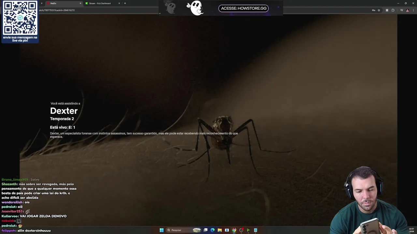Viewport: 417px width, 234px height.
Task: Open the green play-arrow taskbar app
Action: [x=249, y=230]
